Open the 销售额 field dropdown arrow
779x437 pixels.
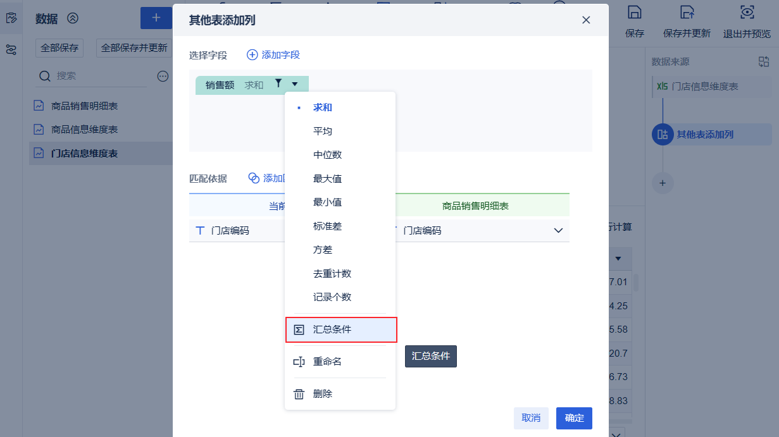click(295, 84)
